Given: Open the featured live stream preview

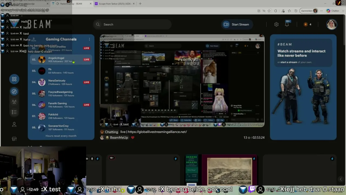Looking at the screenshot, I should click(182, 81).
